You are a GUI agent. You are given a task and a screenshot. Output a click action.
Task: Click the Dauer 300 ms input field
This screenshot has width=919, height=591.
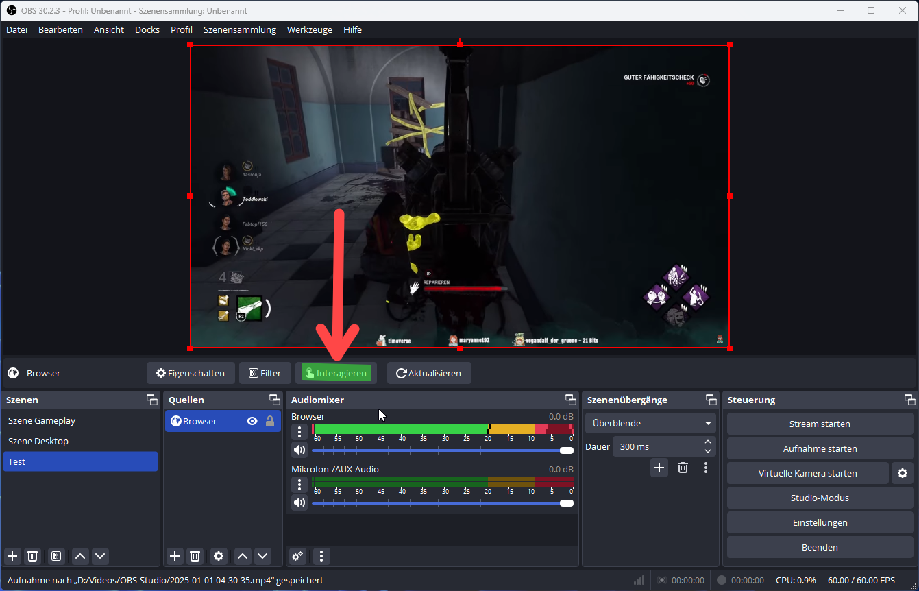coord(656,446)
